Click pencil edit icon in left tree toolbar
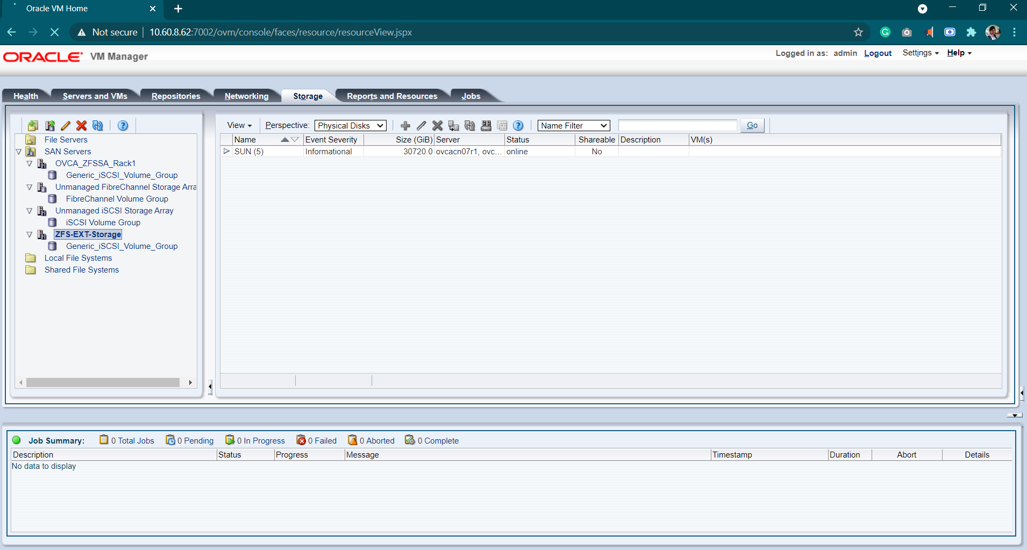 click(66, 125)
